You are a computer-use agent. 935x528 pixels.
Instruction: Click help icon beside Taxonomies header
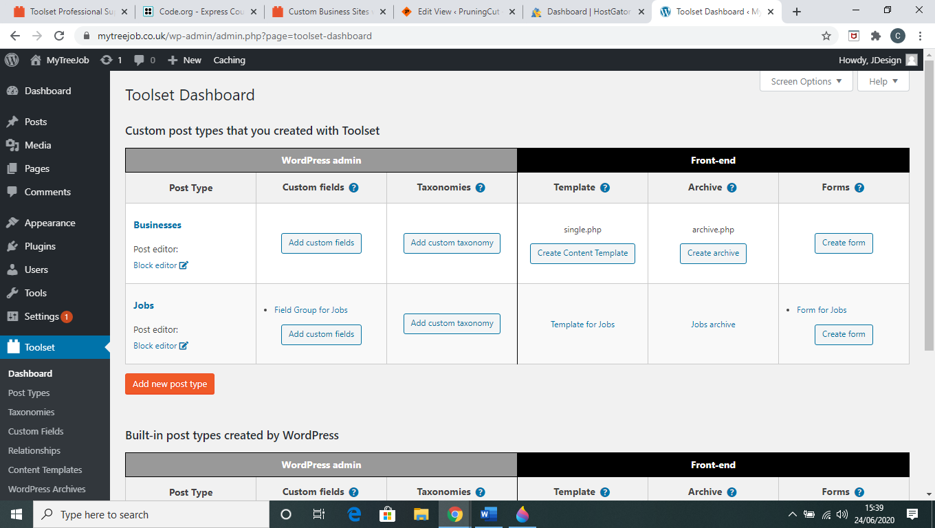(x=480, y=187)
